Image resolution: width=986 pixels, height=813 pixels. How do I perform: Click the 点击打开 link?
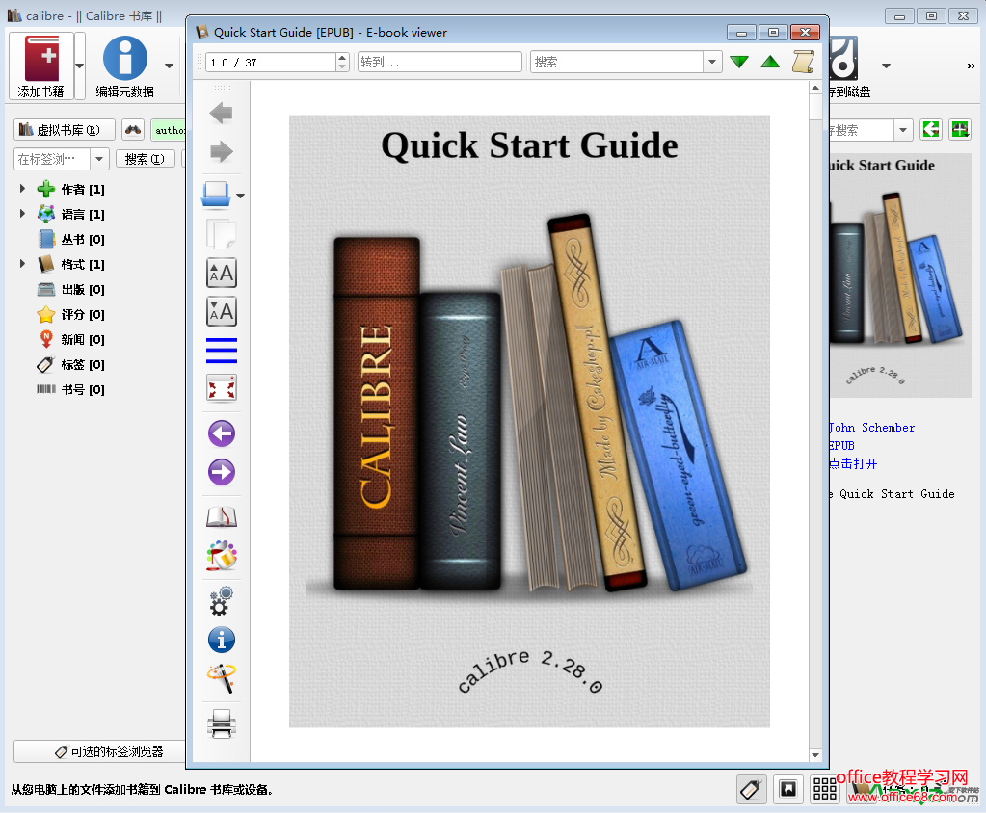tap(853, 463)
